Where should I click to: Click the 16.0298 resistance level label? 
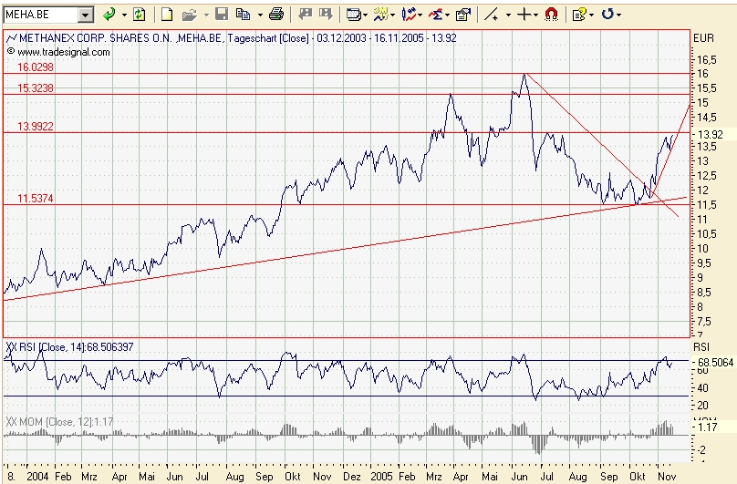(36, 67)
